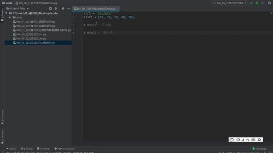Toggle the moon icon in IME bar
Image resolution: width=273 pixels, height=153 pixels.
click(x=243, y=140)
